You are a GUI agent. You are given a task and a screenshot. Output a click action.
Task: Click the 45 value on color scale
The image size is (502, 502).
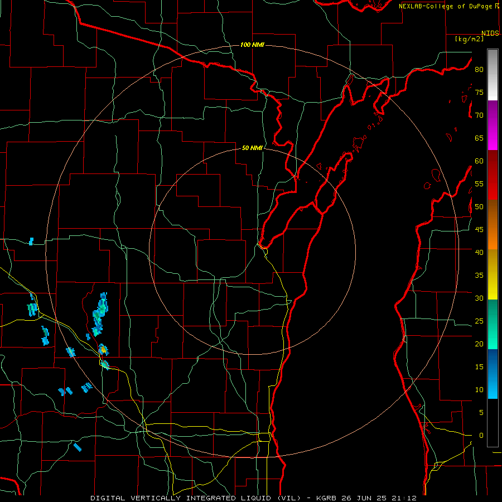point(479,230)
